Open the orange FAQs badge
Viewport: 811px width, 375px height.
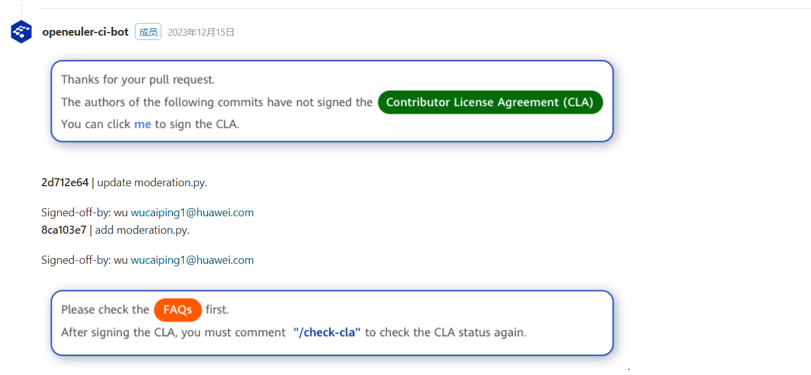point(178,309)
